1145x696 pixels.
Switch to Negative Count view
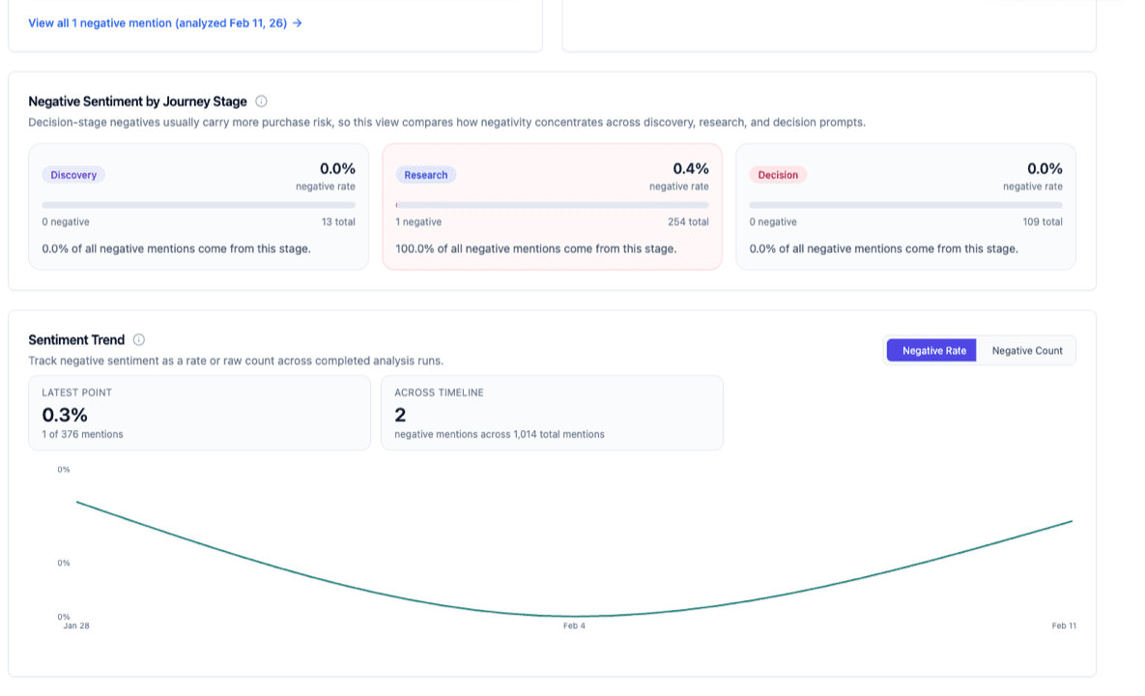tap(1027, 350)
